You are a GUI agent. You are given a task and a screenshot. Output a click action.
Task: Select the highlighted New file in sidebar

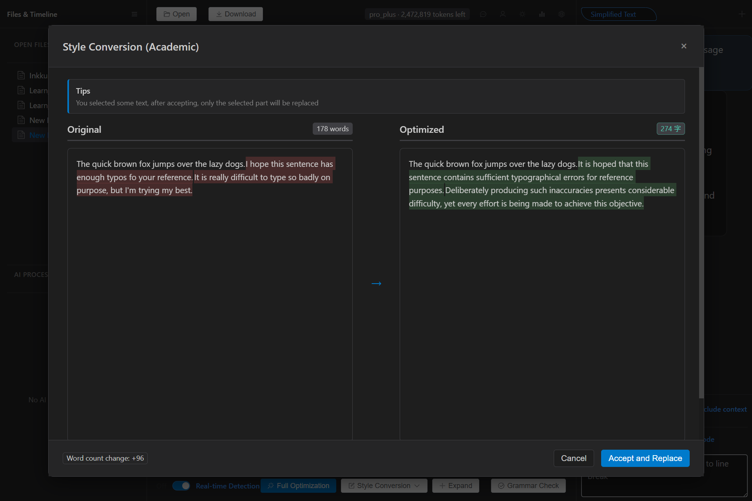(38, 135)
